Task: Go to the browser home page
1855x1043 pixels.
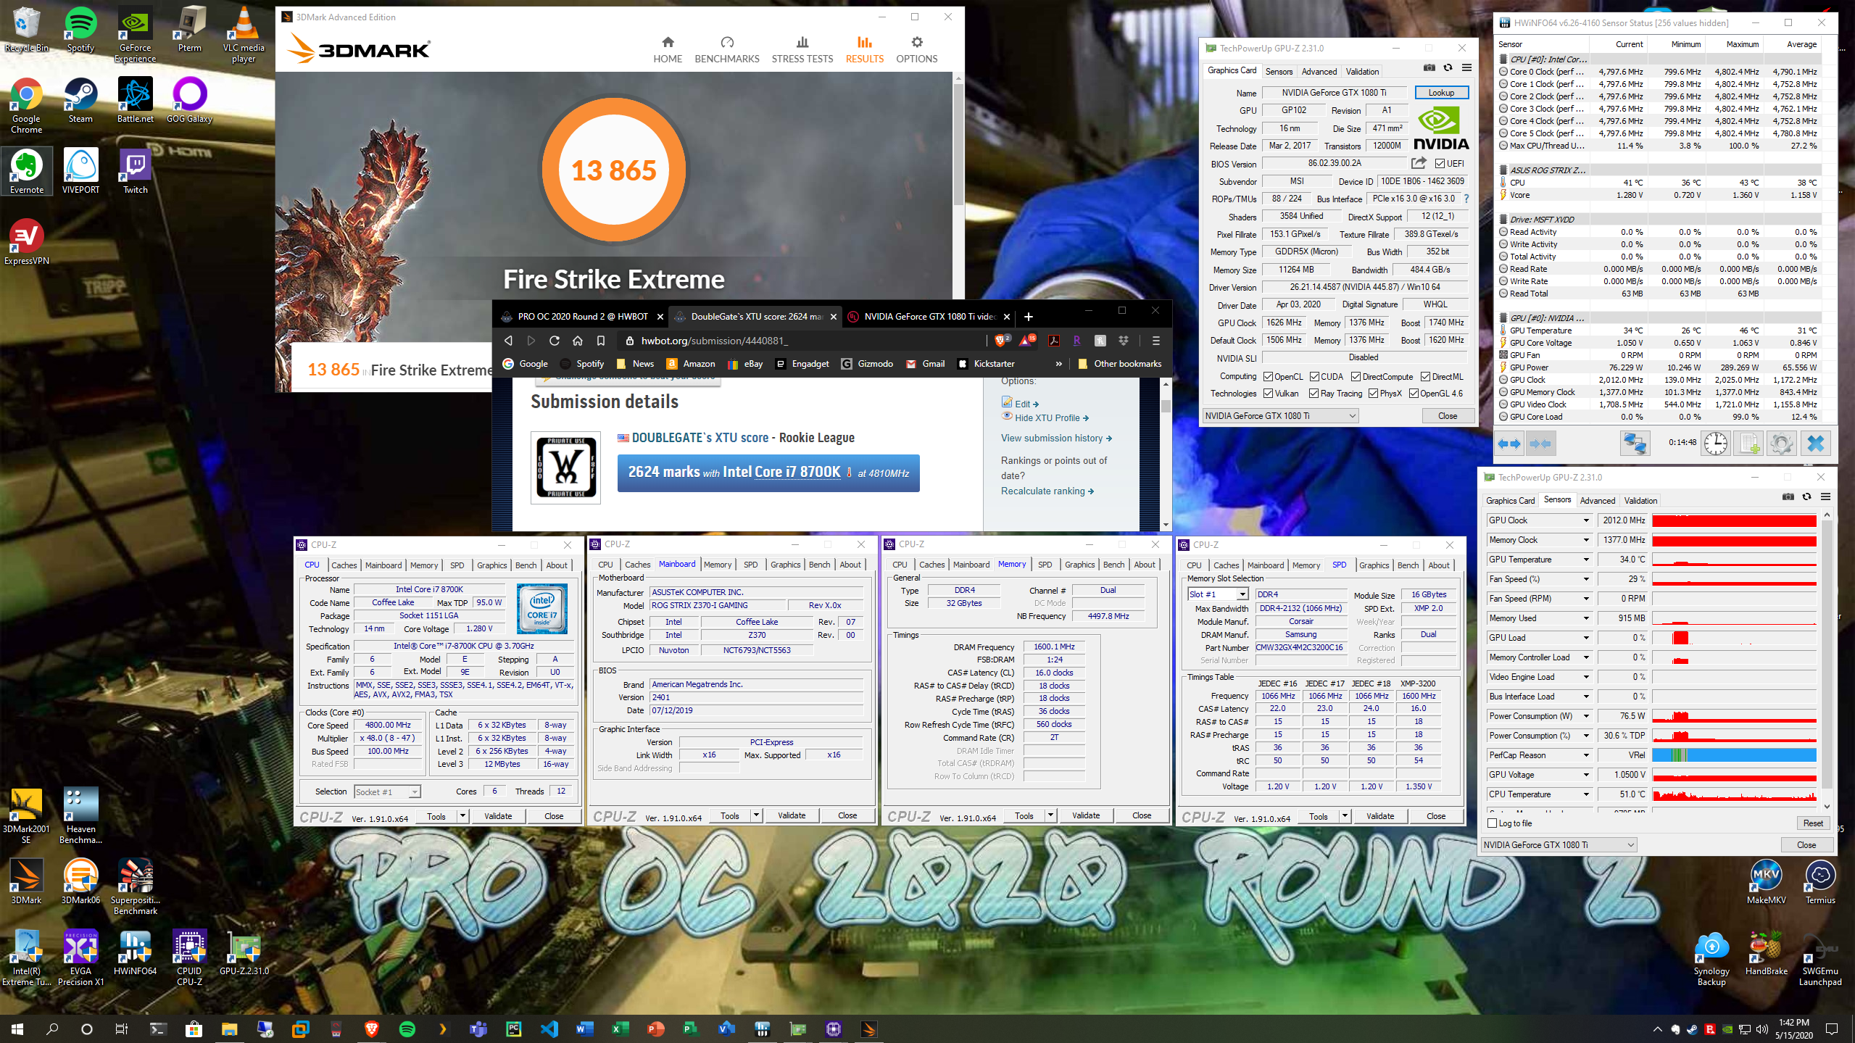Action: pos(578,341)
